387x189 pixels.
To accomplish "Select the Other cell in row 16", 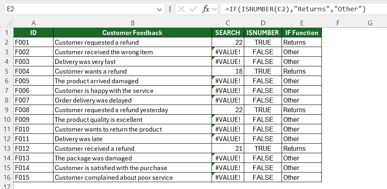I will coord(302,177).
